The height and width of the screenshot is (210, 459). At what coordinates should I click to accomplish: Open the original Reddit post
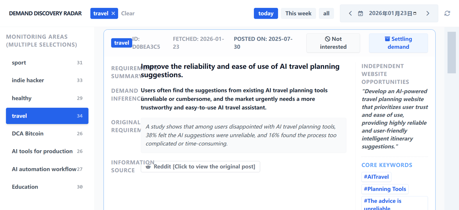click(x=200, y=166)
